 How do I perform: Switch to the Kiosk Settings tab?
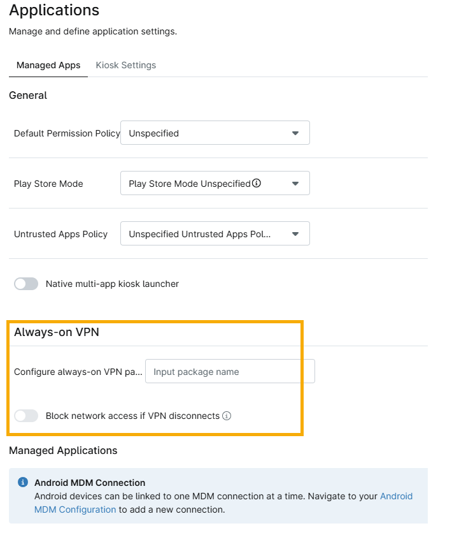pyautogui.click(x=125, y=65)
